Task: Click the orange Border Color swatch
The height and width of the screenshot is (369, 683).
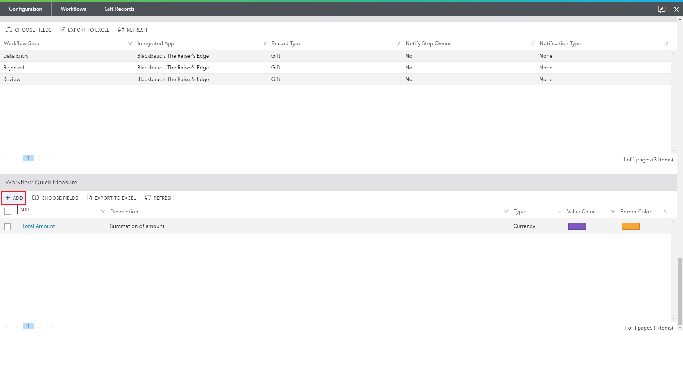Action: (630, 226)
